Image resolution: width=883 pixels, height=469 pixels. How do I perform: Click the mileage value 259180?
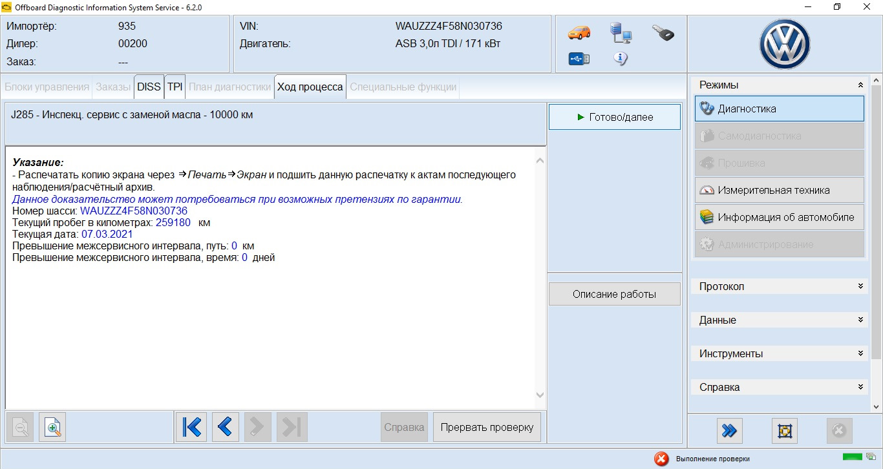pos(173,223)
